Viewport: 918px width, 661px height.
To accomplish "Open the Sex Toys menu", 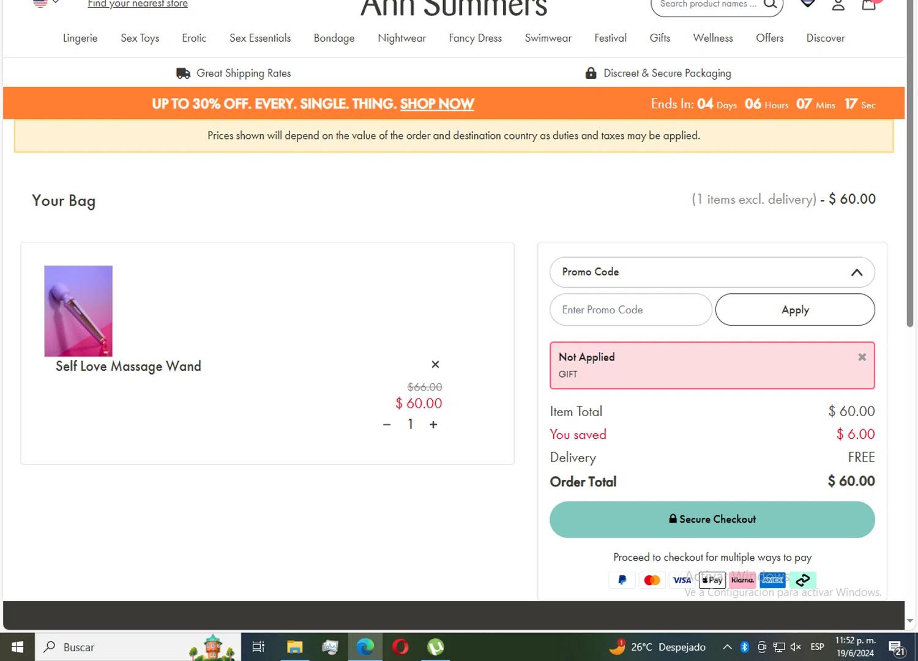I will pyautogui.click(x=140, y=38).
